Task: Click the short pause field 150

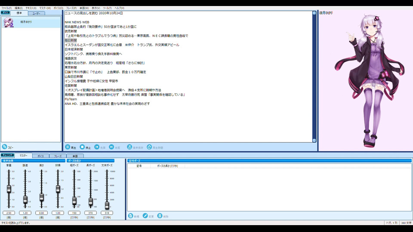Action: [74, 213]
